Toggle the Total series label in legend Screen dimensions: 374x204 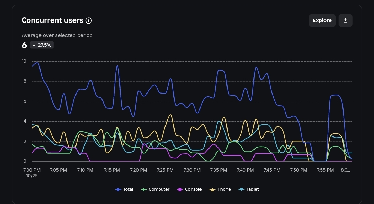pos(128,189)
